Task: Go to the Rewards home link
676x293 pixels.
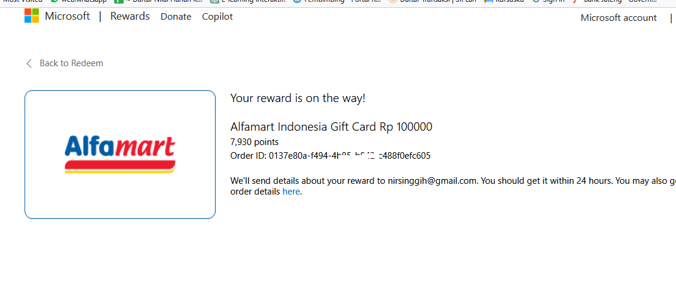Action: click(x=130, y=16)
